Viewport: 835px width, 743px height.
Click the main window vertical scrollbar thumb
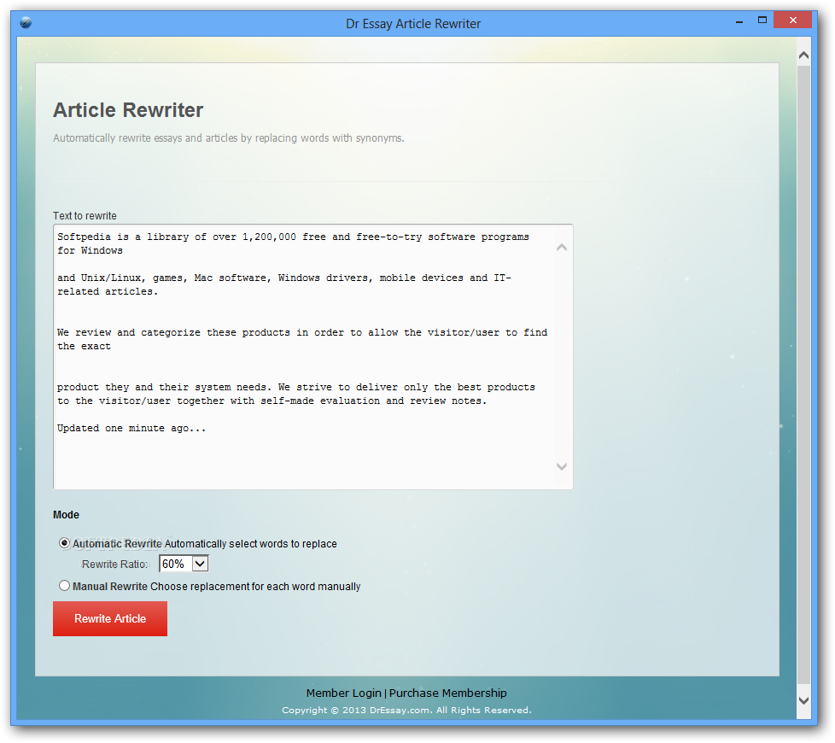point(803,375)
